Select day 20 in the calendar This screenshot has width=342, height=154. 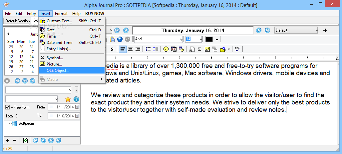(21, 62)
